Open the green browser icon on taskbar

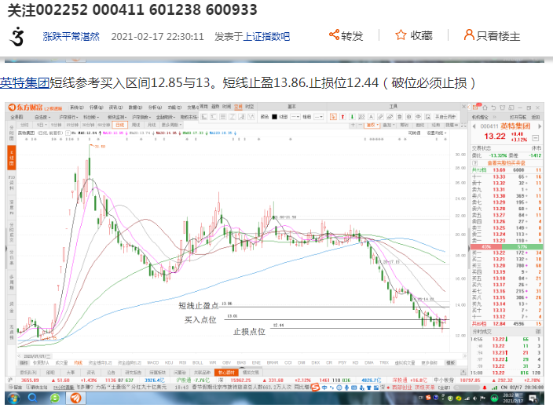pos(55,398)
